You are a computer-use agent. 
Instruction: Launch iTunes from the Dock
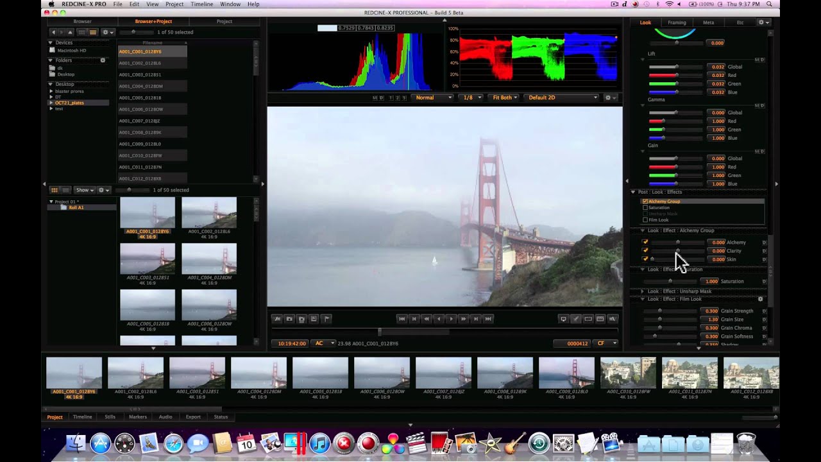click(319, 443)
